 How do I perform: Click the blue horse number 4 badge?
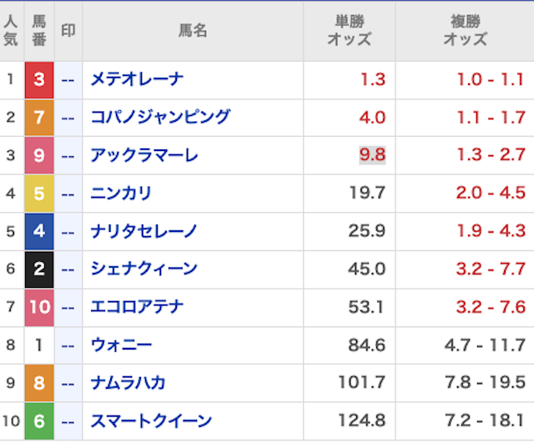click(x=39, y=231)
